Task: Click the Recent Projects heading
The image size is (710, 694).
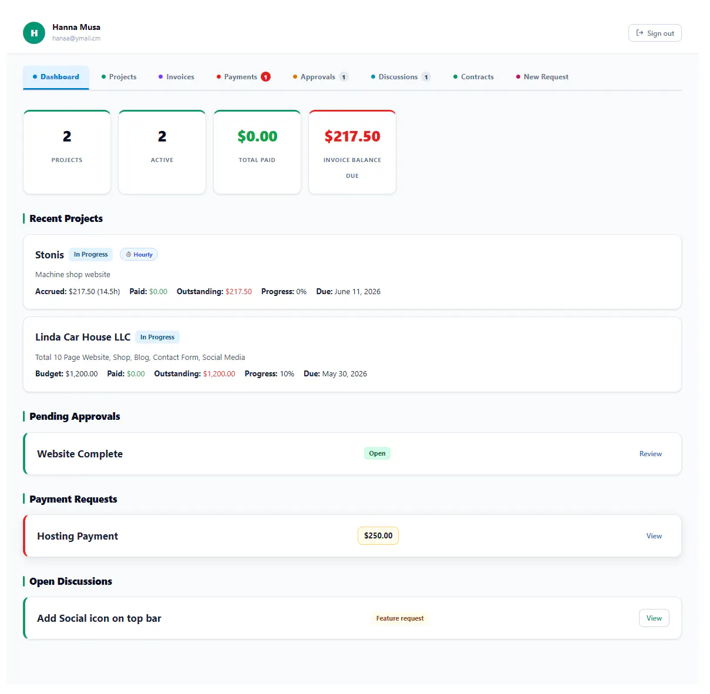Action: tap(66, 218)
